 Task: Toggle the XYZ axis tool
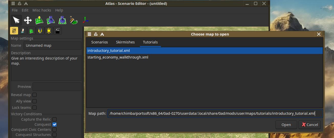tap(86, 20)
